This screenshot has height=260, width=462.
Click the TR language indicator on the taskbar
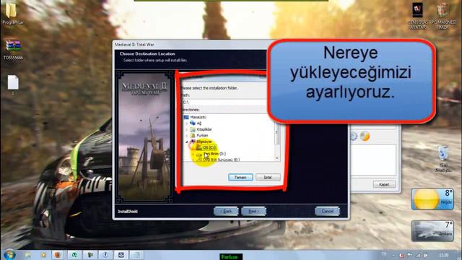point(383,254)
